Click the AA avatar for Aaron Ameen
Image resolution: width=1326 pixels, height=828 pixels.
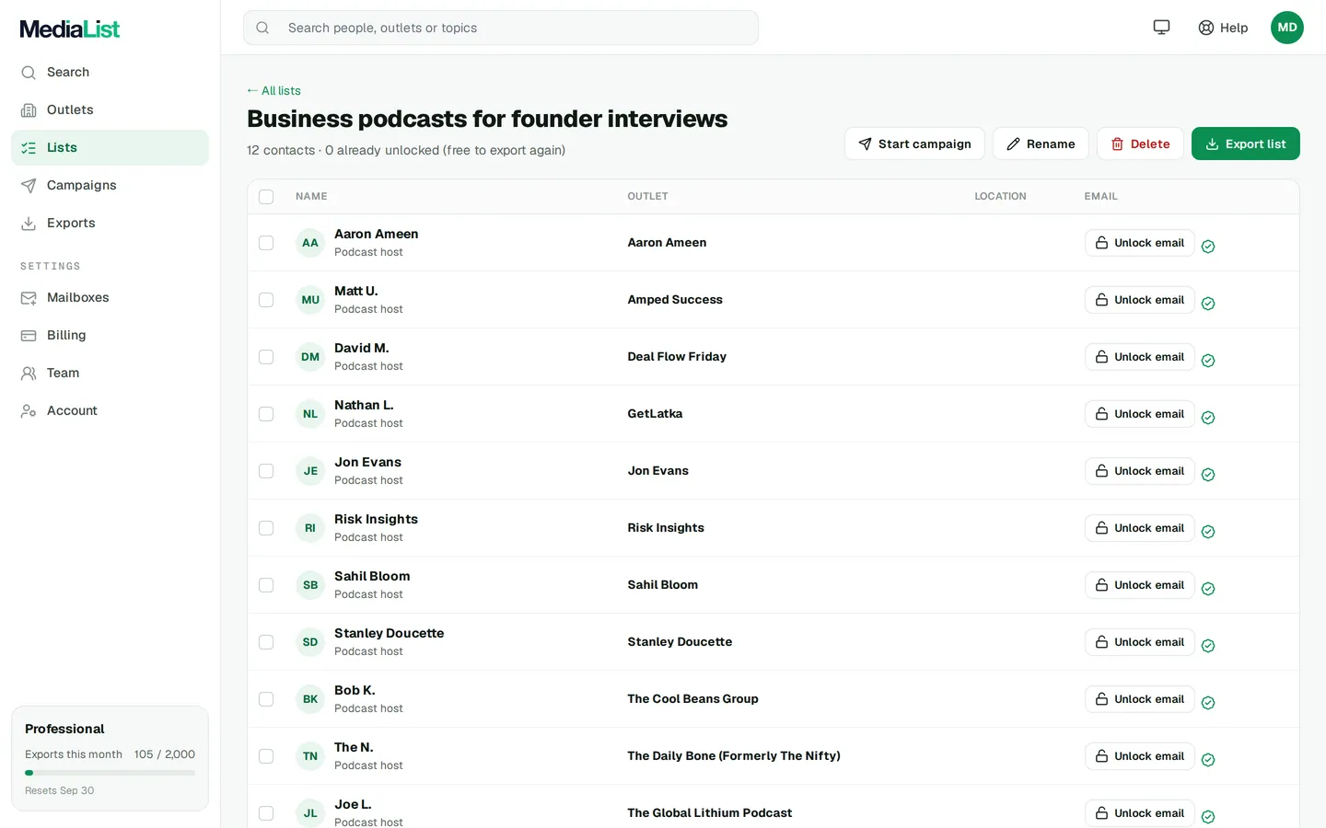tap(310, 243)
